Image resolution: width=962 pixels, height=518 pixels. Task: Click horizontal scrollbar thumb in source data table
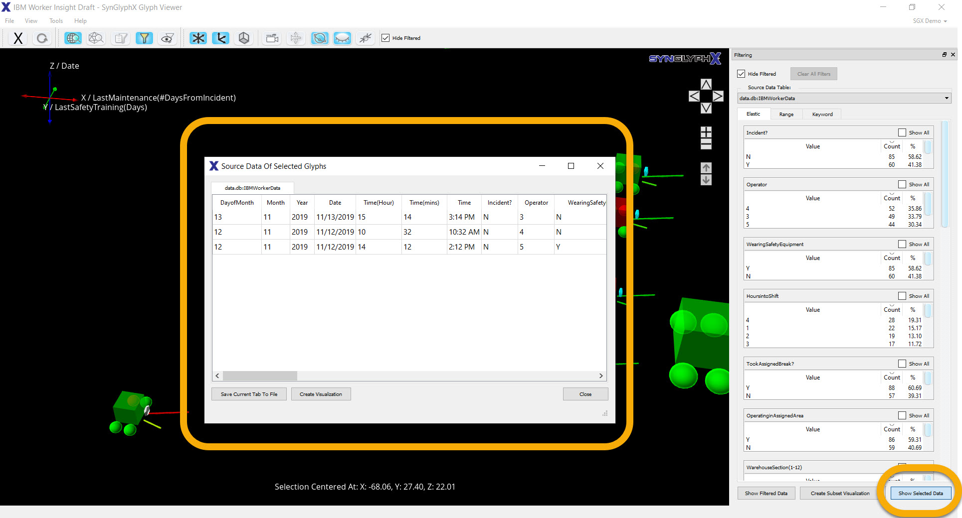click(260, 376)
